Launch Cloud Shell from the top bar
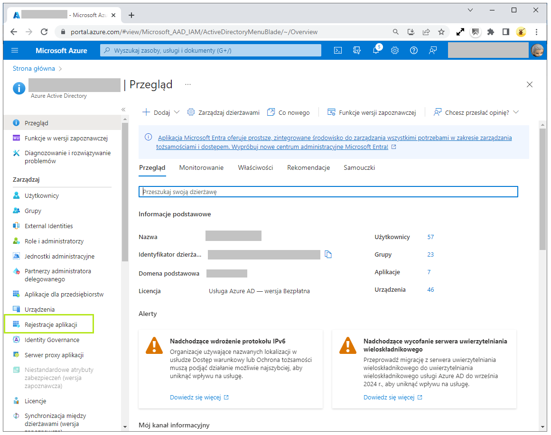 337,50
